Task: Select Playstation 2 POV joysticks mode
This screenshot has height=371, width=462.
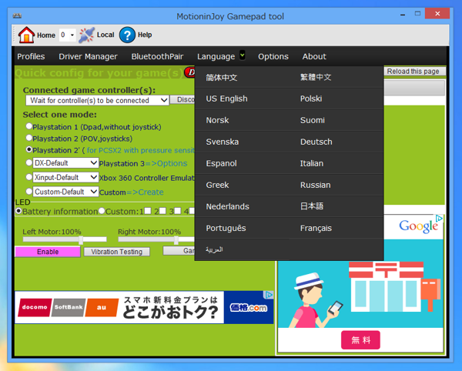Action: [x=29, y=138]
